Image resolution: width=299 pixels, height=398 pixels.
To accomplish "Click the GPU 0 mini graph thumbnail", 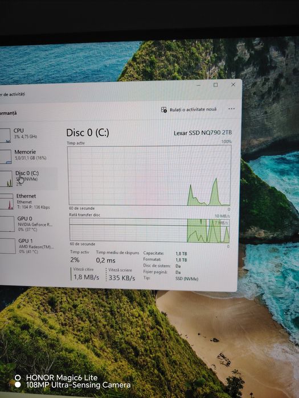I will tap(7, 224).
